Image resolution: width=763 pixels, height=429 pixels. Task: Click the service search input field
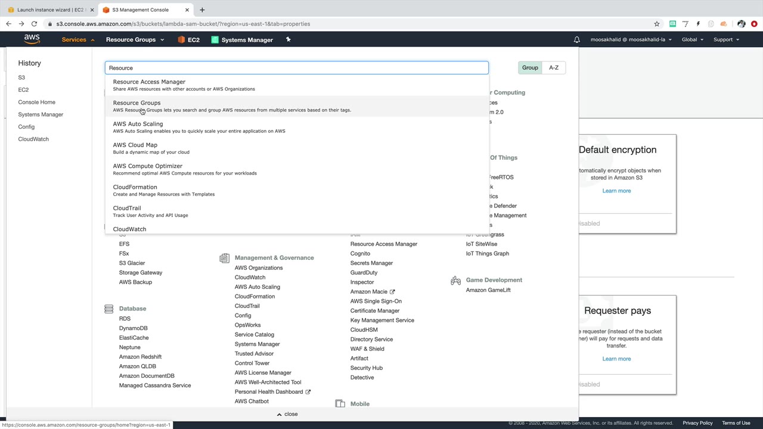[x=297, y=68]
